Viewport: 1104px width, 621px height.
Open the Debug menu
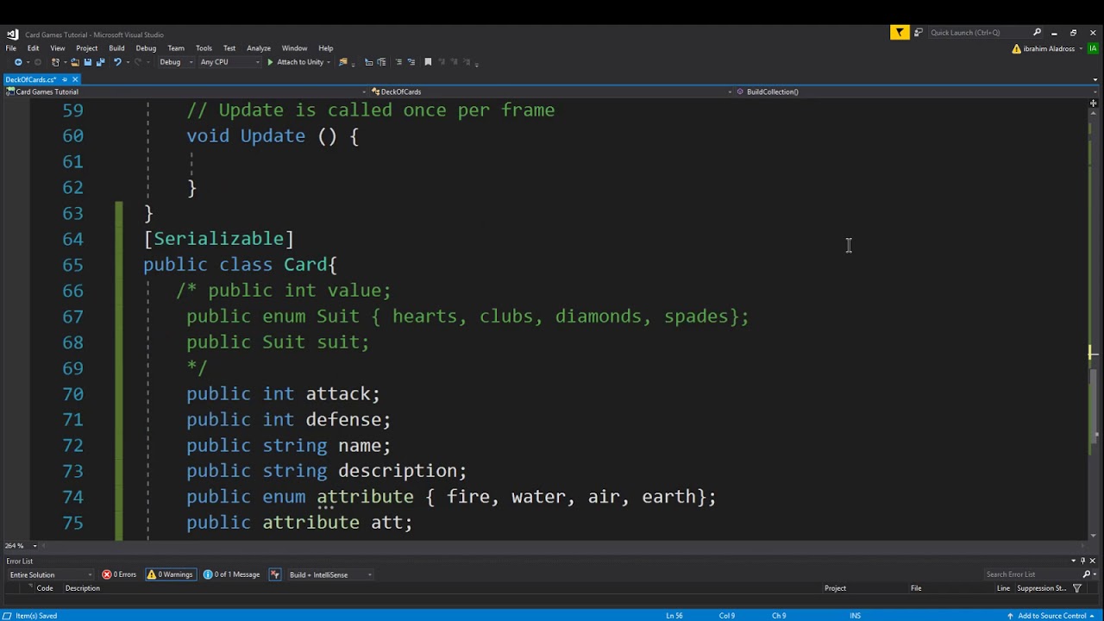146,48
